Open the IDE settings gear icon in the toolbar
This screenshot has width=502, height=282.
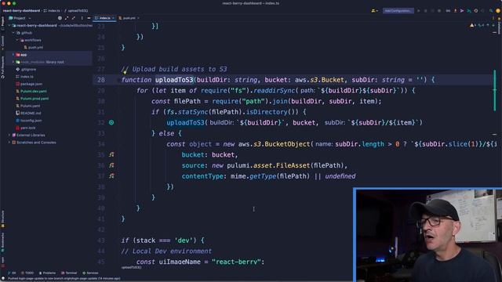coord(476,11)
